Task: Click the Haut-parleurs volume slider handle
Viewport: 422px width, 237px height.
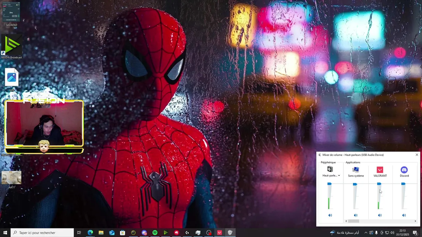Action: 329,184
